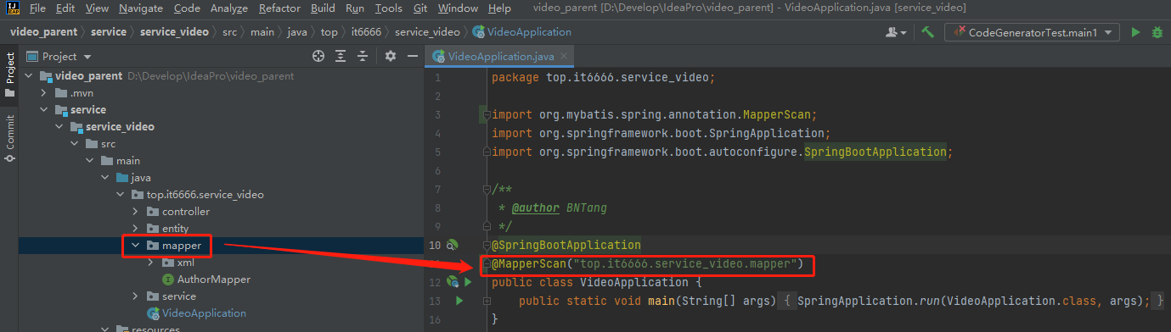Viewport: 1171px width, 332px height.
Task: Click the @SpringBootApplication annotation on line 10
Action: coord(566,245)
